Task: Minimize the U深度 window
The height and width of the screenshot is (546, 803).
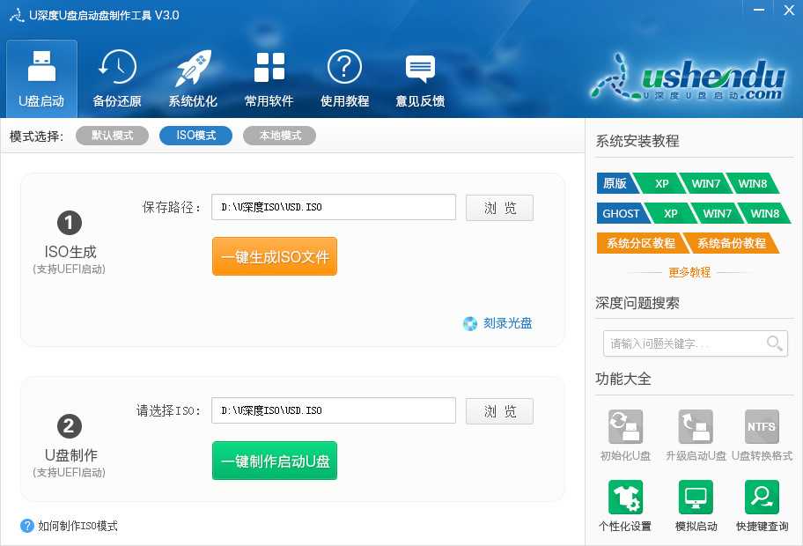Action: point(759,11)
